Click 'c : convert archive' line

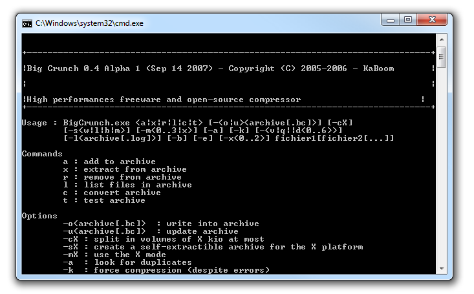click(112, 193)
